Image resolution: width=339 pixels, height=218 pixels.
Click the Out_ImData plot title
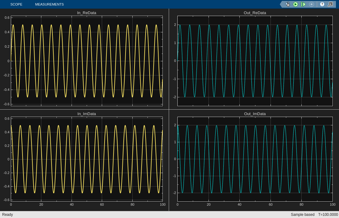(x=255, y=114)
